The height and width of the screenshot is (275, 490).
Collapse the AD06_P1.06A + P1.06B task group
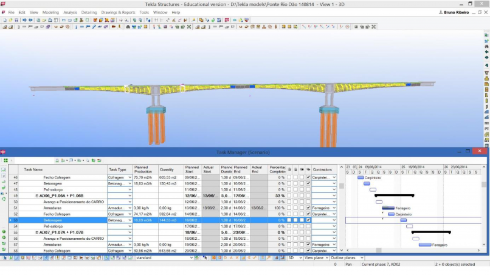pyautogui.click(x=37, y=195)
